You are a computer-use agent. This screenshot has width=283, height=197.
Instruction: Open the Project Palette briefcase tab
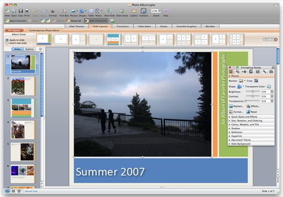coord(271,72)
